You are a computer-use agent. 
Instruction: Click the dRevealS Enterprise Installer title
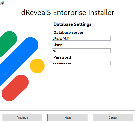(68, 13)
